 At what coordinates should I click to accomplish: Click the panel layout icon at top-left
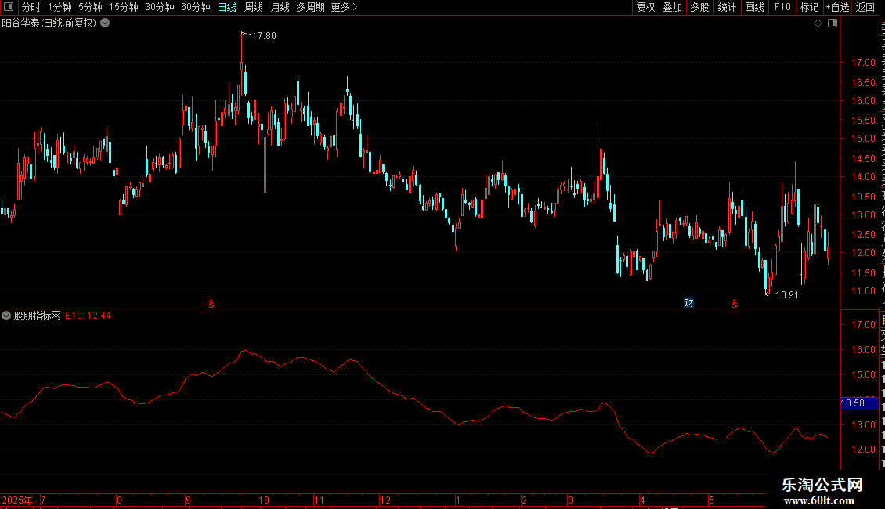9,7
